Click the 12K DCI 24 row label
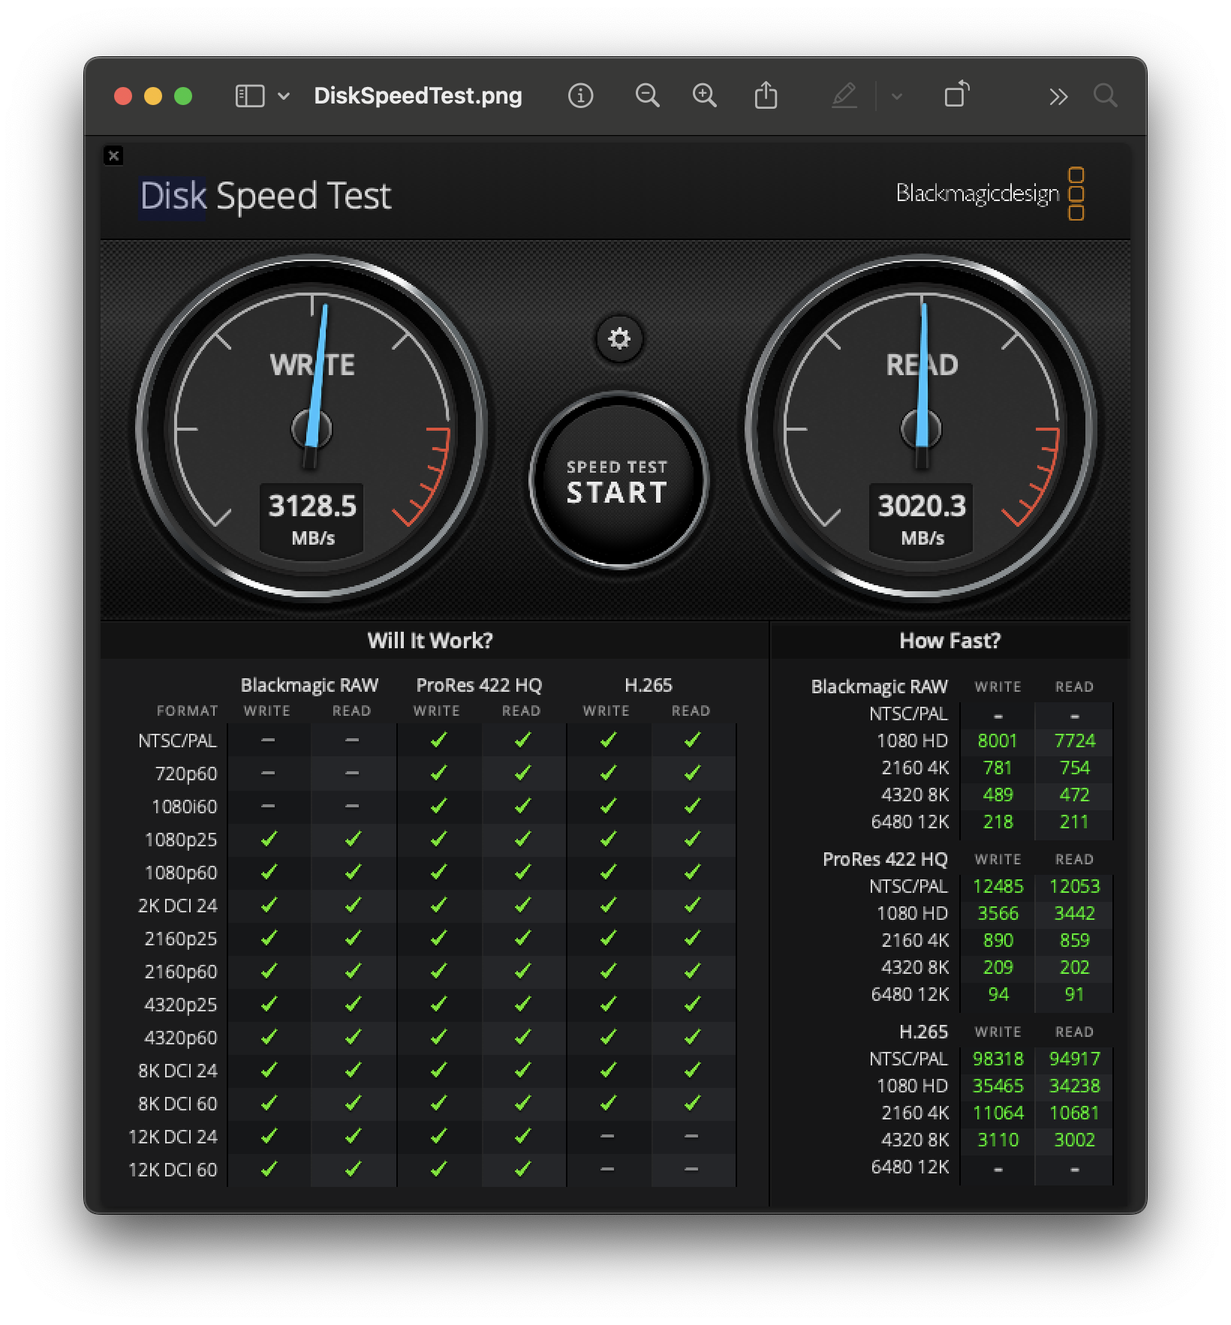This screenshot has height=1325, width=1231. pos(173,1137)
